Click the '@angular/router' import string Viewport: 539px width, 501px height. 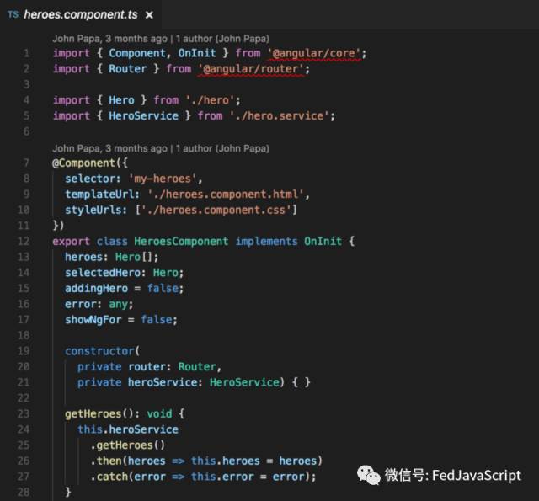251,69
